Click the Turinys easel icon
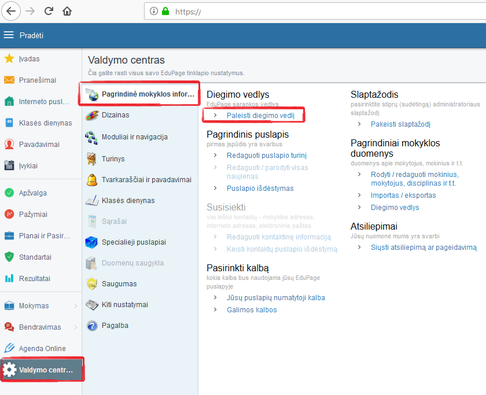486x395 pixels. 91,159
